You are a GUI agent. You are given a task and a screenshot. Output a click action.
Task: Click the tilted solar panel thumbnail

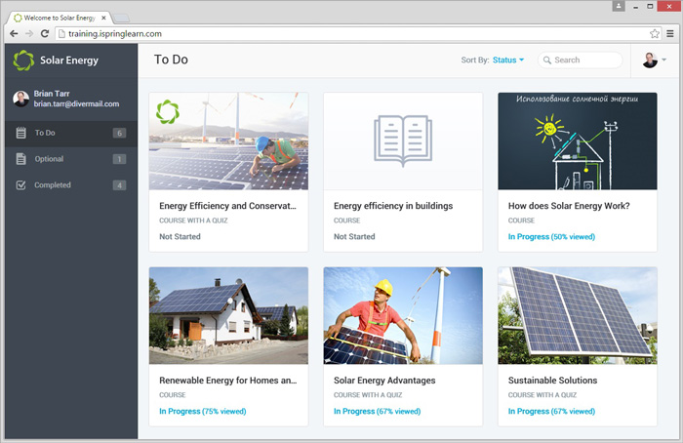(578, 315)
